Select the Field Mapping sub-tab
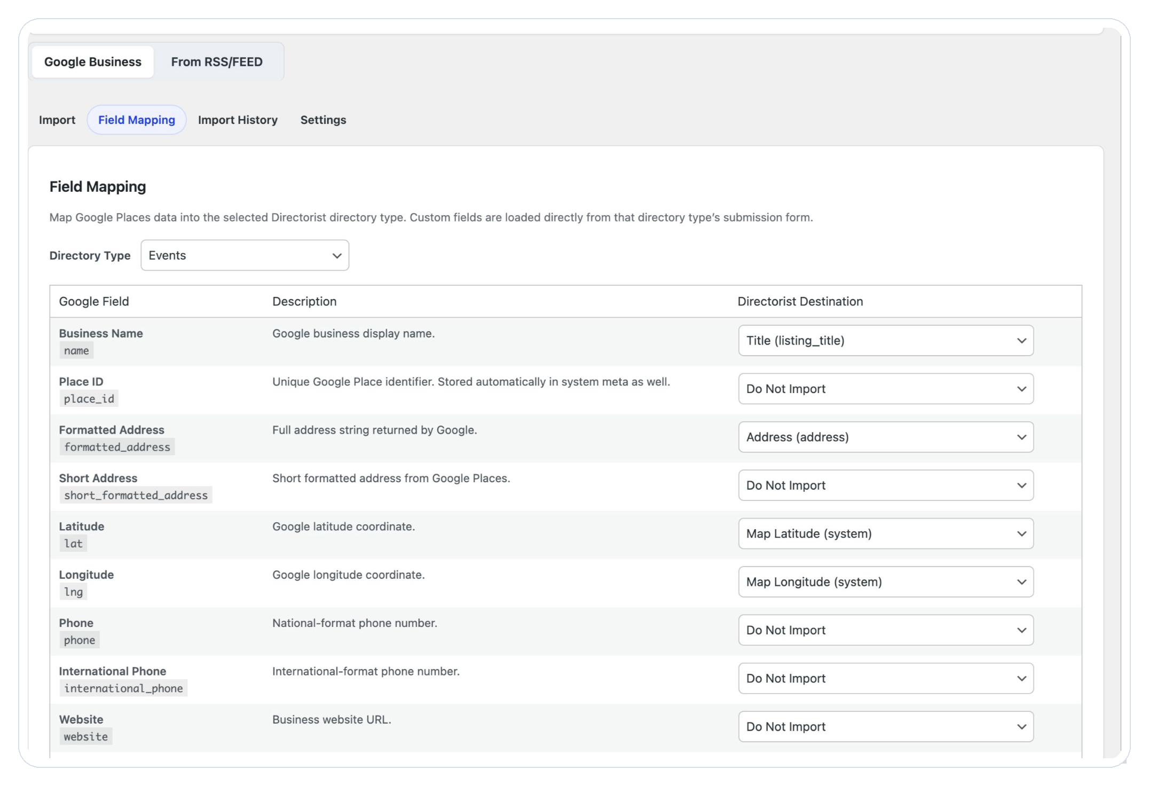1149x786 pixels. [x=137, y=120]
